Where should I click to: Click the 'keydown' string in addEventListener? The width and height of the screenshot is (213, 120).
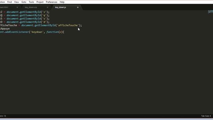pyautogui.click(x=37, y=32)
